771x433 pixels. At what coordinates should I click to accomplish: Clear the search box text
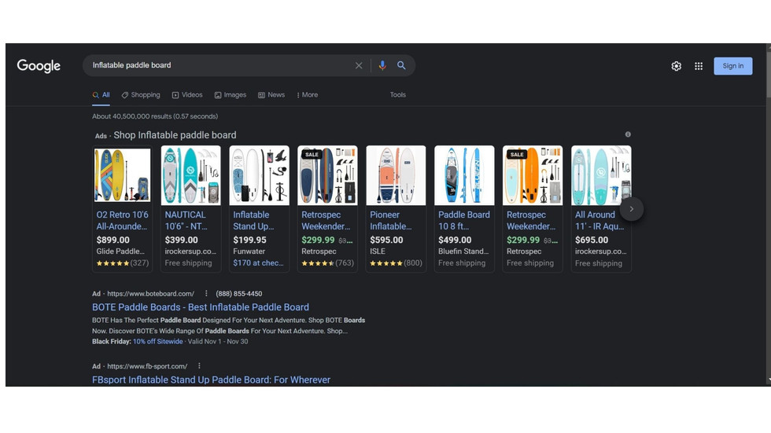[359, 66]
